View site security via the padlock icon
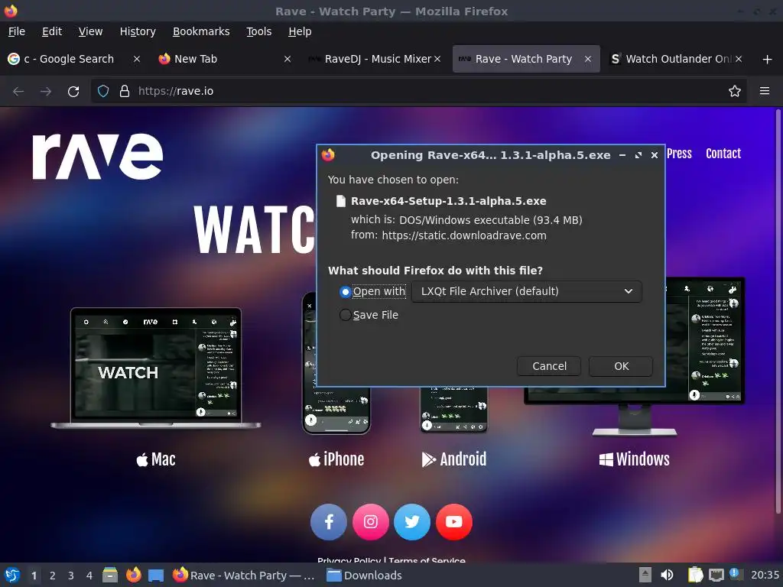 [125, 92]
